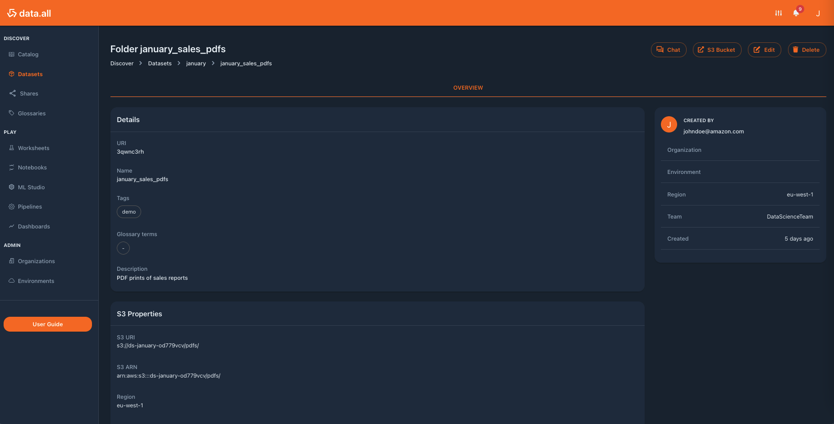Click the january_sales_pdfs breadcrumb

pos(246,64)
